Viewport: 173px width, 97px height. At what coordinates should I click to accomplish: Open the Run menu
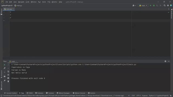click(39, 2)
